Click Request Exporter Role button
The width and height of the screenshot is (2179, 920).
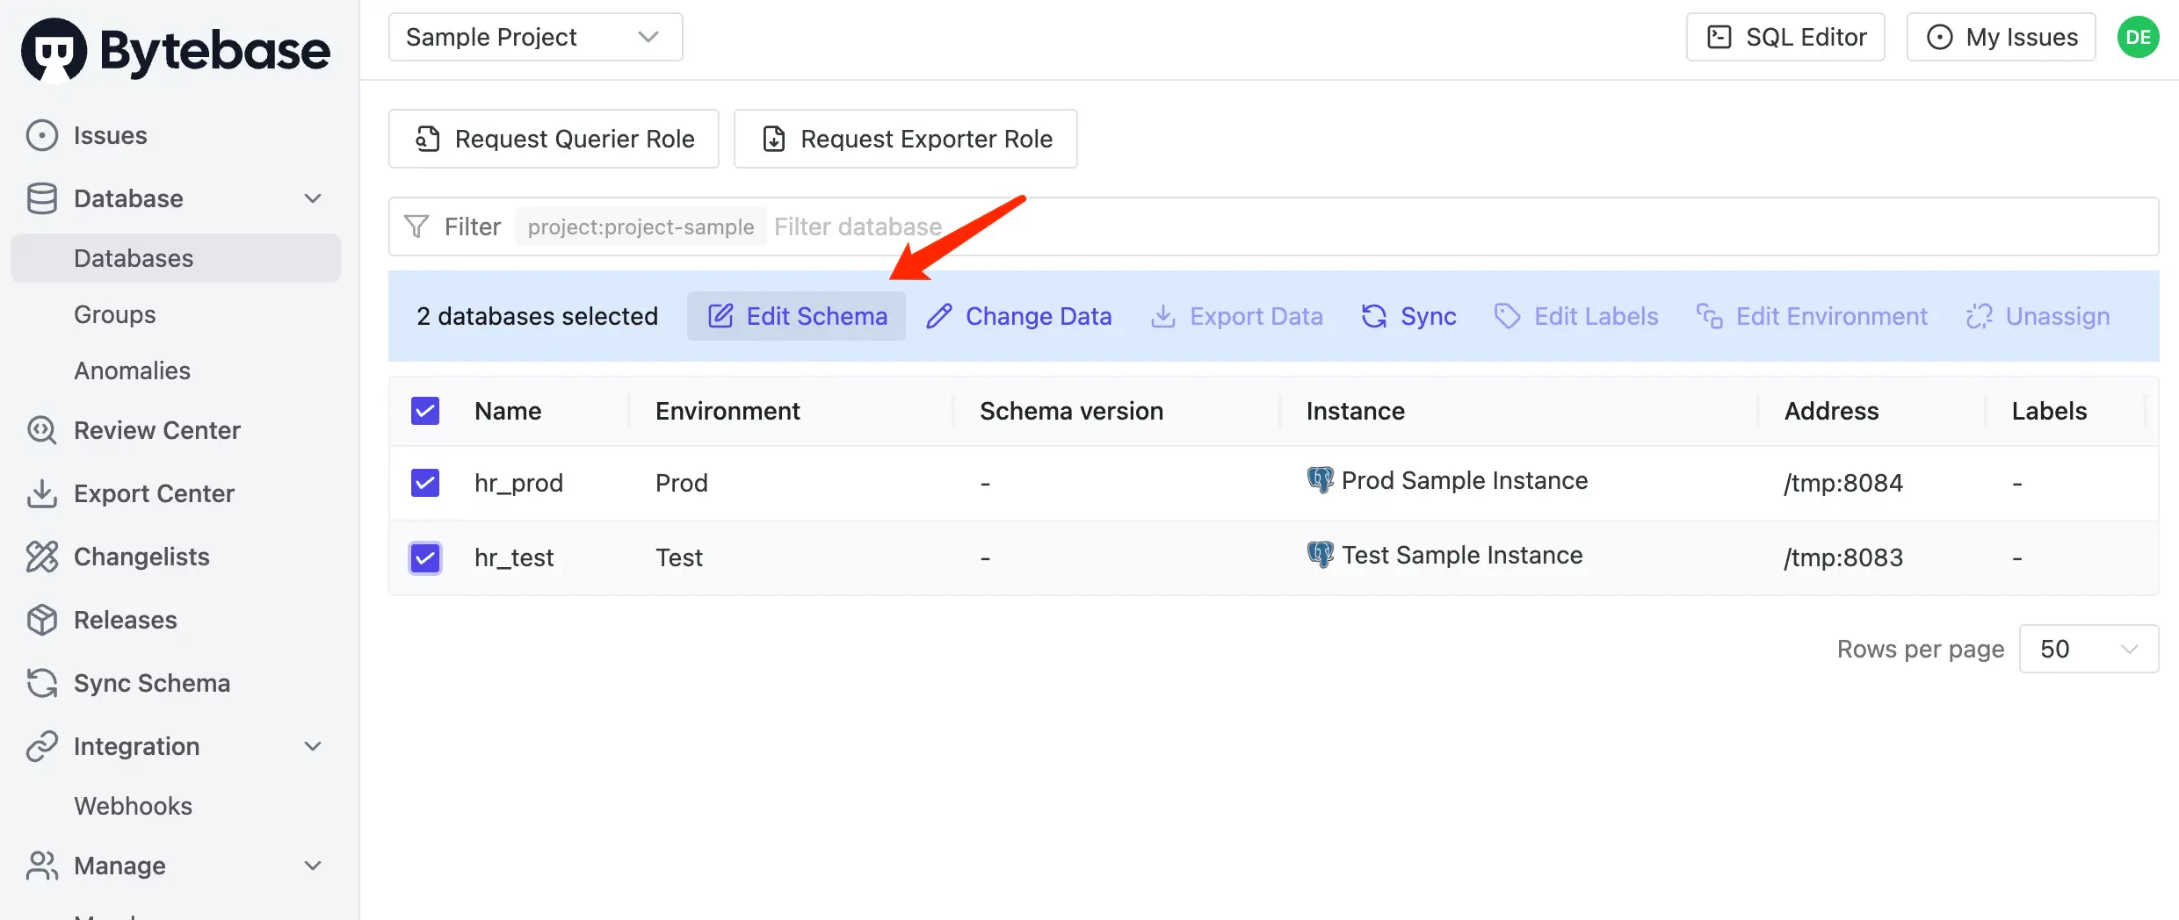[x=906, y=139]
